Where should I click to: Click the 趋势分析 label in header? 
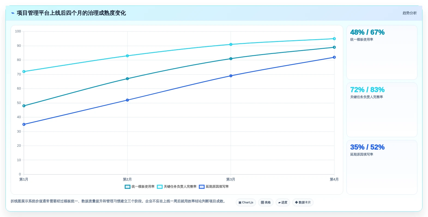point(409,13)
